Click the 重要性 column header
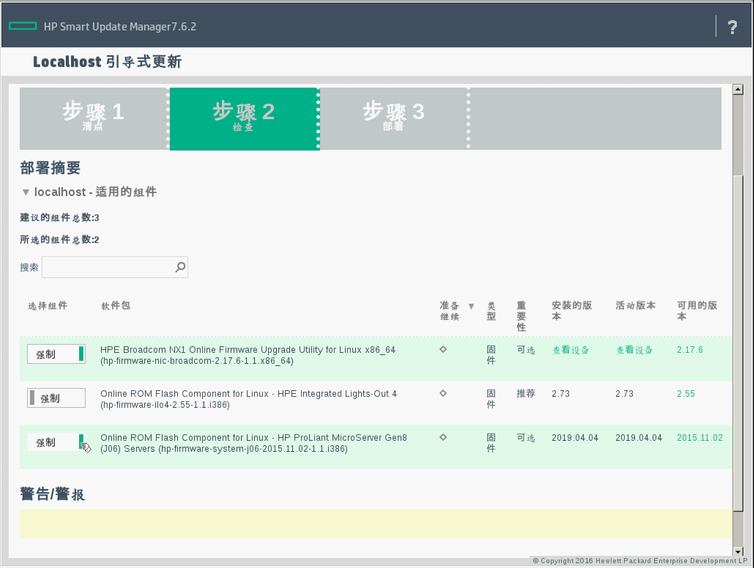The image size is (754, 568). pyautogui.click(x=521, y=316)
